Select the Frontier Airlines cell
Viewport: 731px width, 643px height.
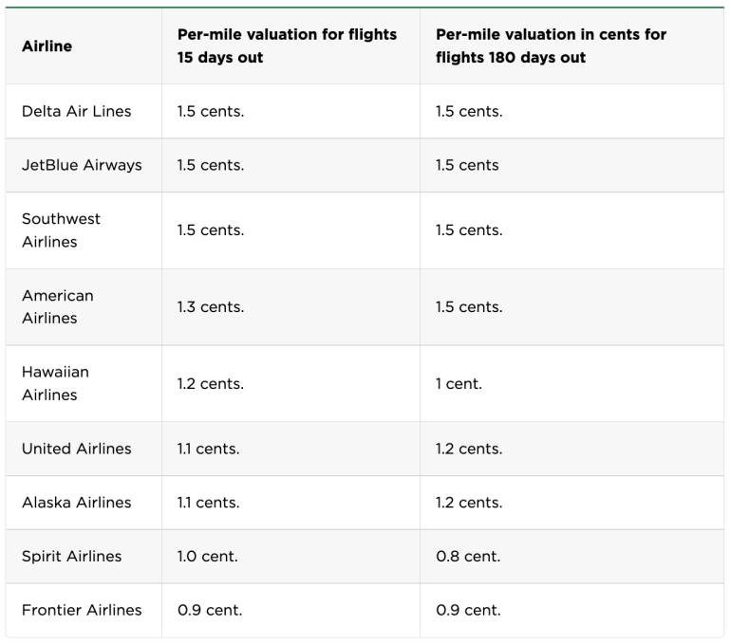[82, 611]
